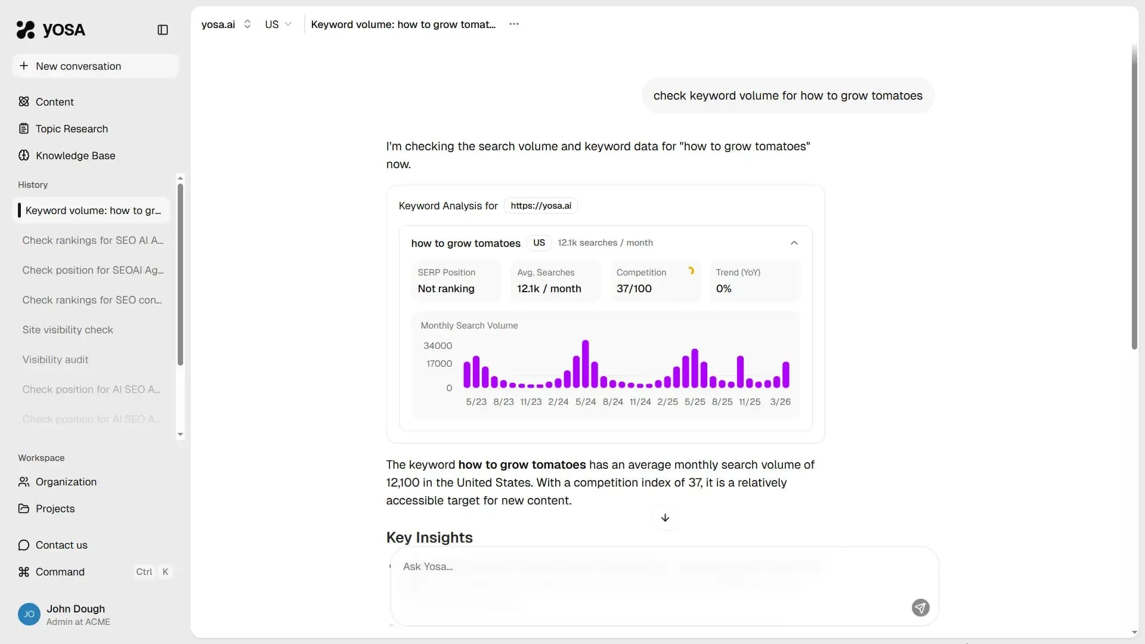Click the history list scrollbar thumb
1145x644 pixels.
[180, 274]
